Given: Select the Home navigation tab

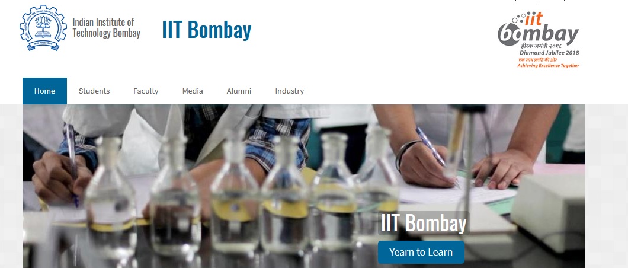Looking at the screenshot, I should 44,91.
